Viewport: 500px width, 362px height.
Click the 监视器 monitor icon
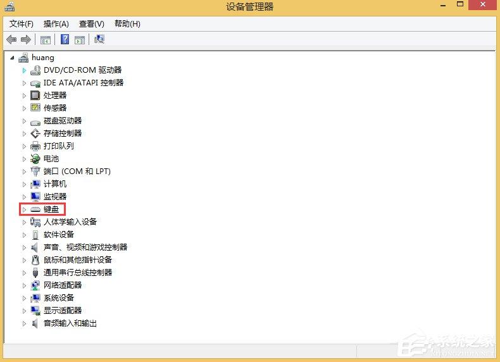click(x=35, y=197)
